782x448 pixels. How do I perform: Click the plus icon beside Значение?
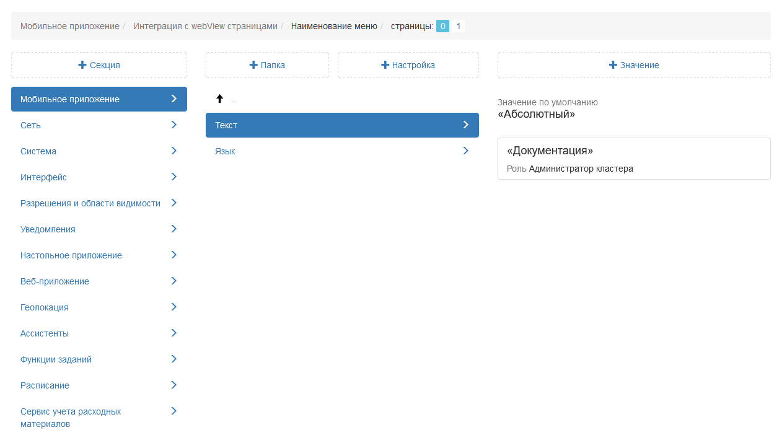(x=613, y=65)
